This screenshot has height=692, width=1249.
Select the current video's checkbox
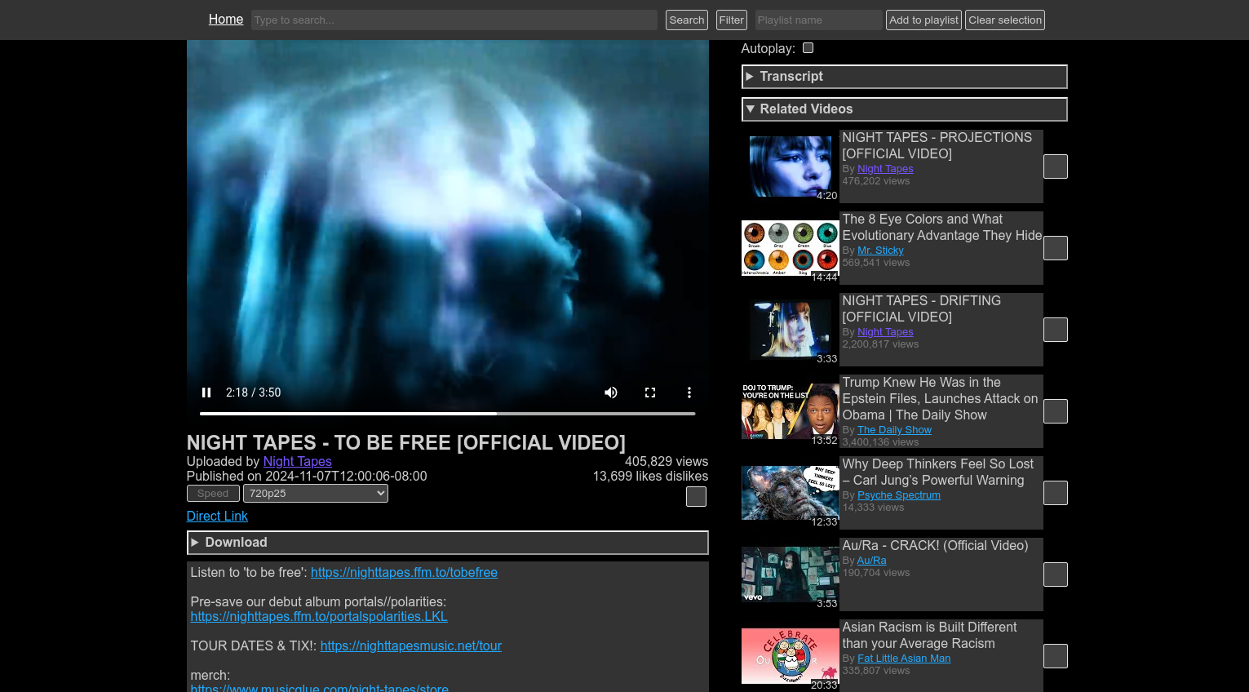click(696, 497)
